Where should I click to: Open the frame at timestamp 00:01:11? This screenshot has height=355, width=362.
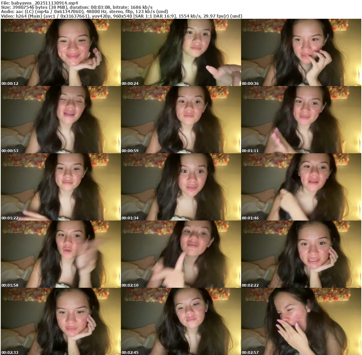(301, 120)
